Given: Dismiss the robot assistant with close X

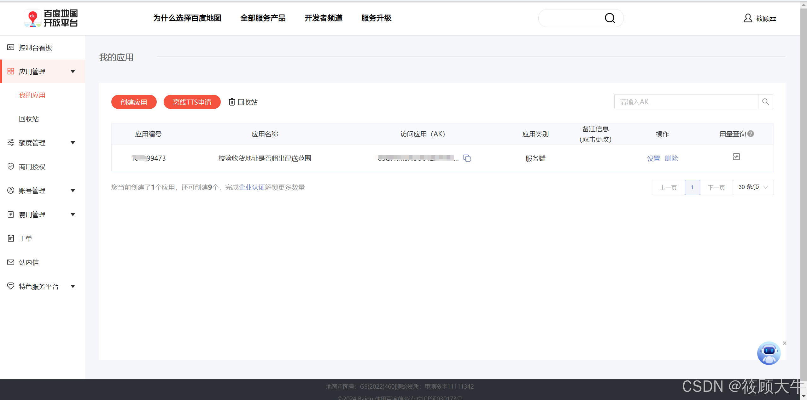Looking at the screenshot, I should pos(784,343).
